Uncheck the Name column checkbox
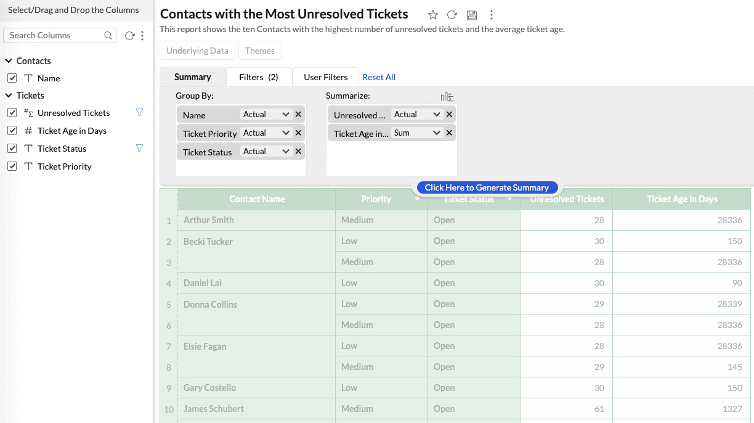The height and width of the screenshot is (423, 754). pyautogui.click(x=12, y=78)
